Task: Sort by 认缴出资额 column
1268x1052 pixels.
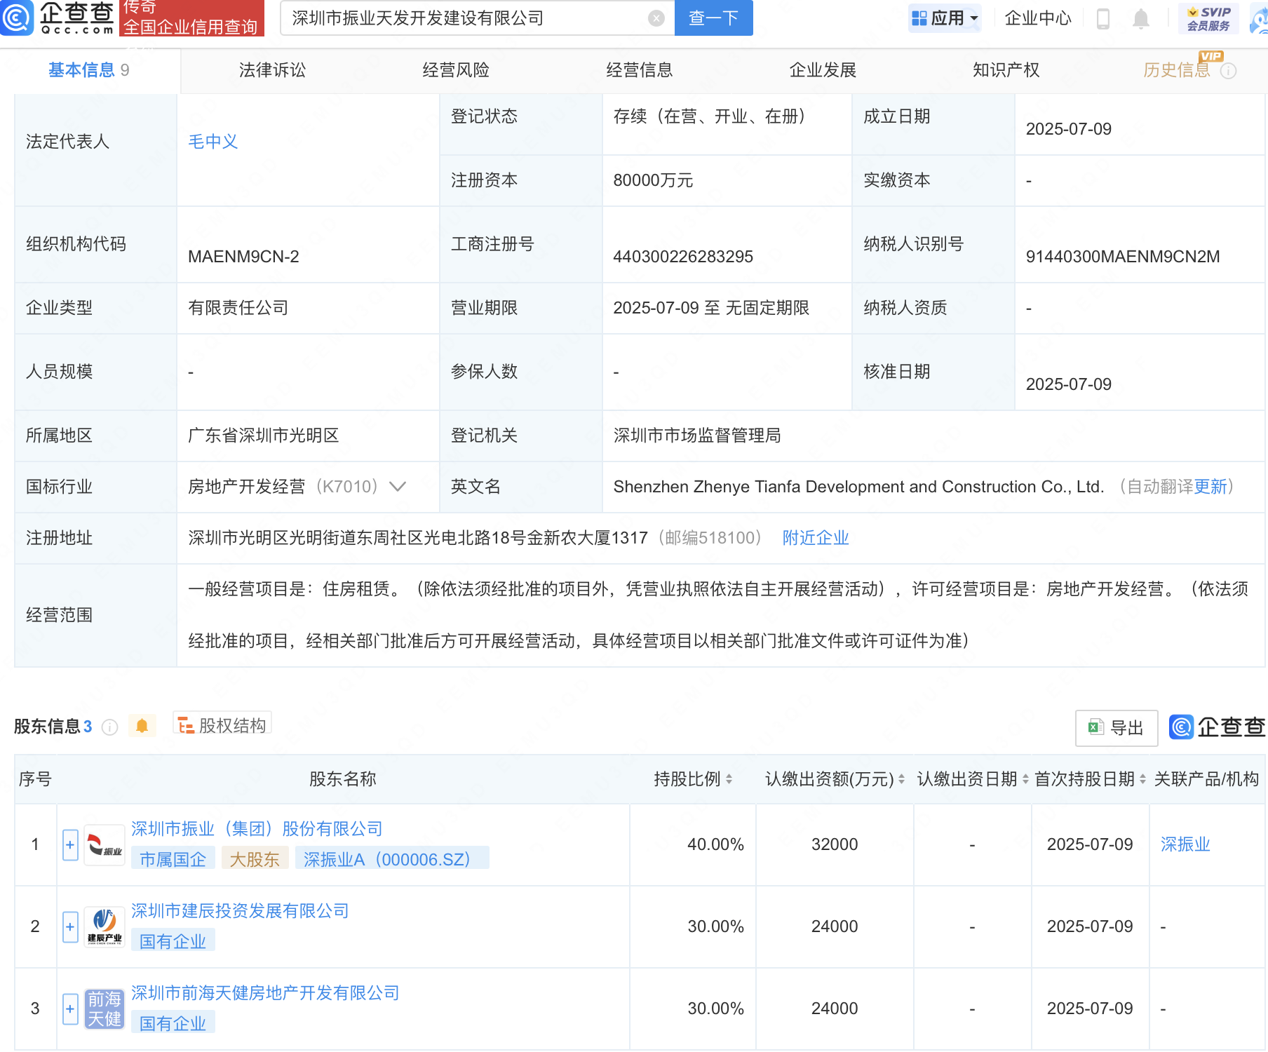Action: pyautogui.click(x=901, y=779)
